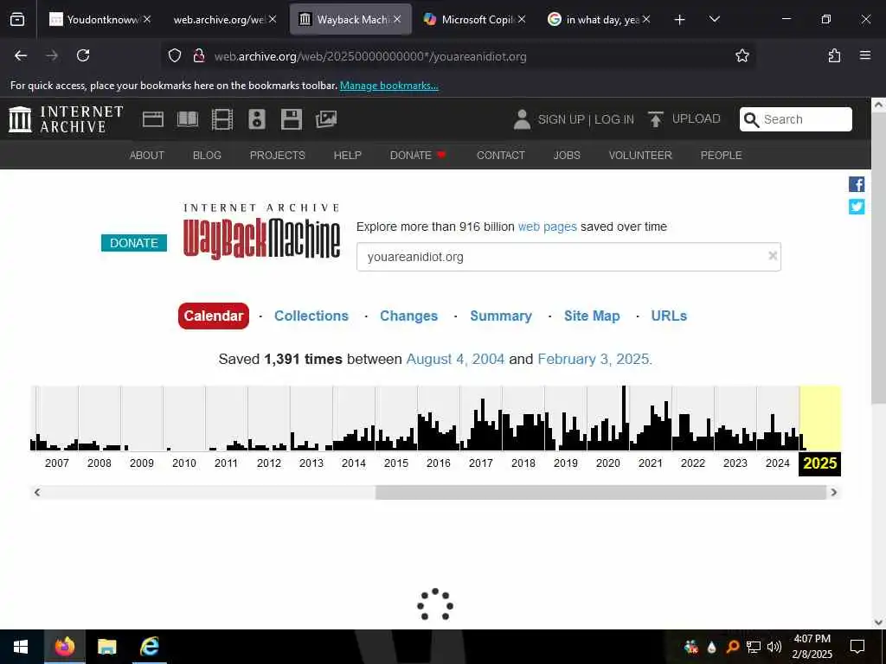Viewport: 886px width, 664px height.
Task: Launch Internet Explorer from the taskbar
Action: tap(149, 647)
